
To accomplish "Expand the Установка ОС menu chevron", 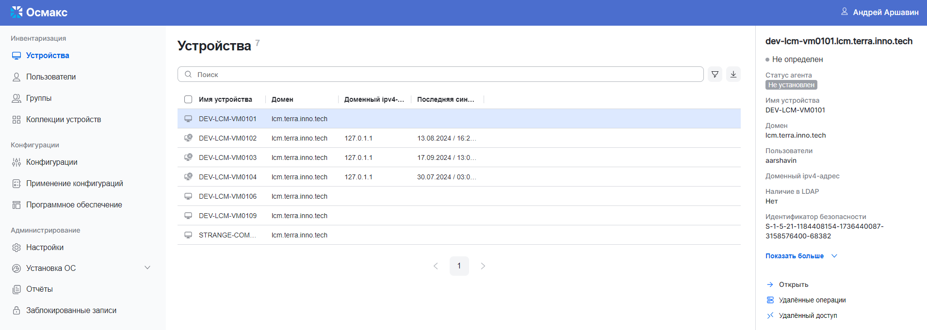I will click(x=147, y=267).
